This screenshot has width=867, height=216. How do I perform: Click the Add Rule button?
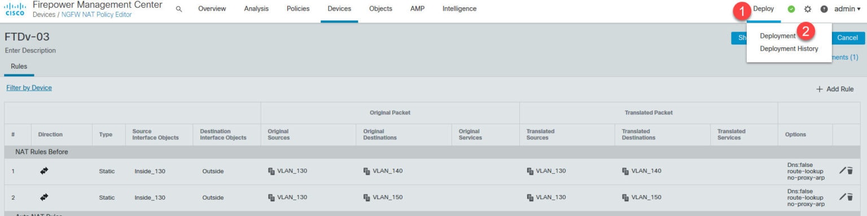click(x=835, y=89)
